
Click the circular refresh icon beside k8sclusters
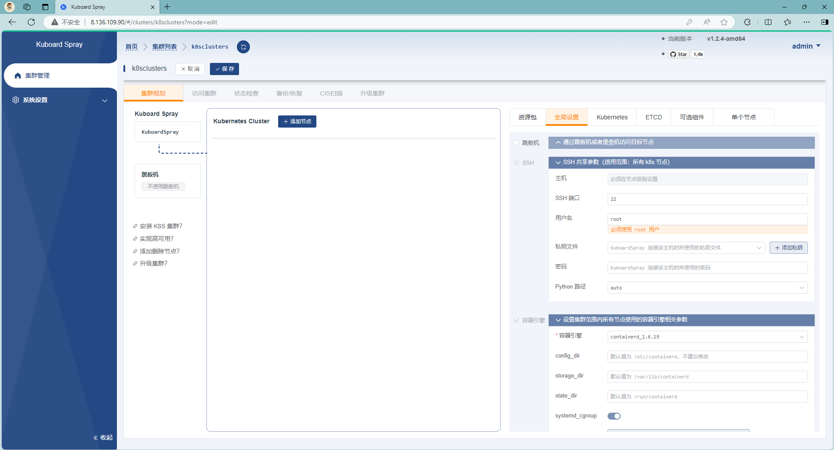[x=243, y=47]
